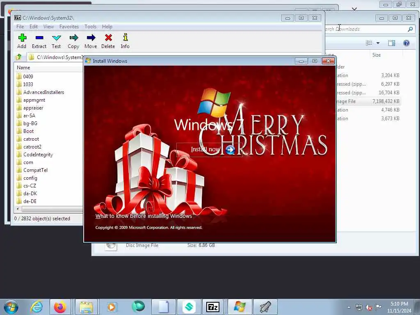Select the de-DE folder

pyautogui.click(x=30, y=201)
